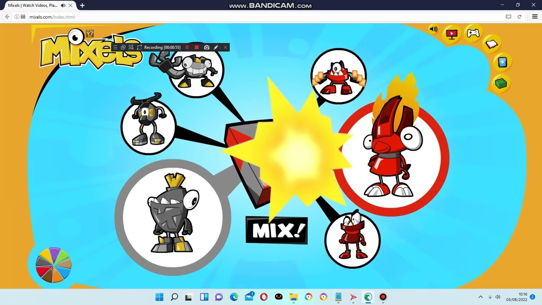Open Widgets from the taskbar
The height and width of the screenshot is (305, 542).
204,297
